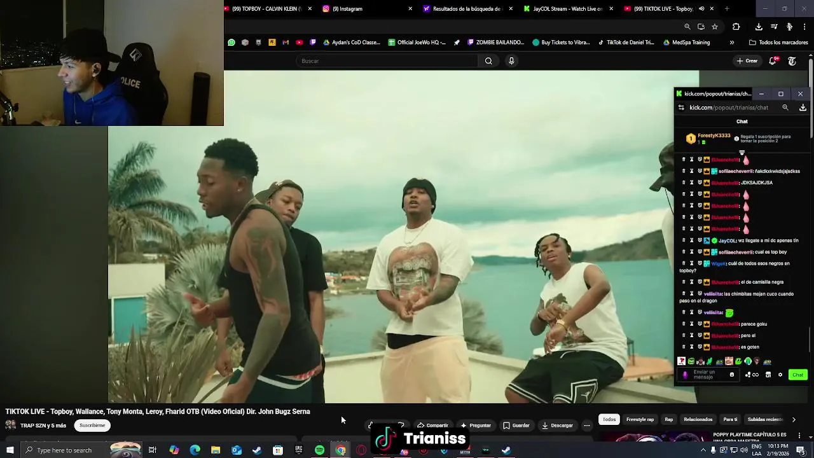Viewport: 814px width, 458px height.
Task: Open the browser extensions puzzle icon
Action: point(736,27)
